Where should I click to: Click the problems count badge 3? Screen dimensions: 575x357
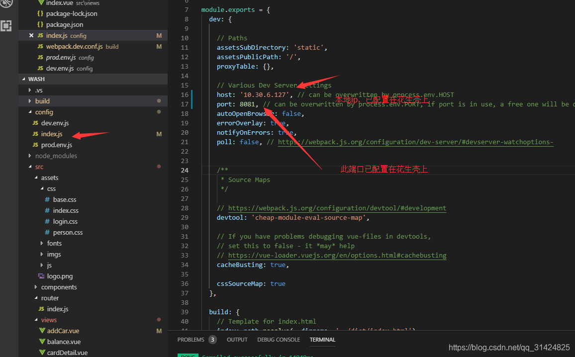212,340
